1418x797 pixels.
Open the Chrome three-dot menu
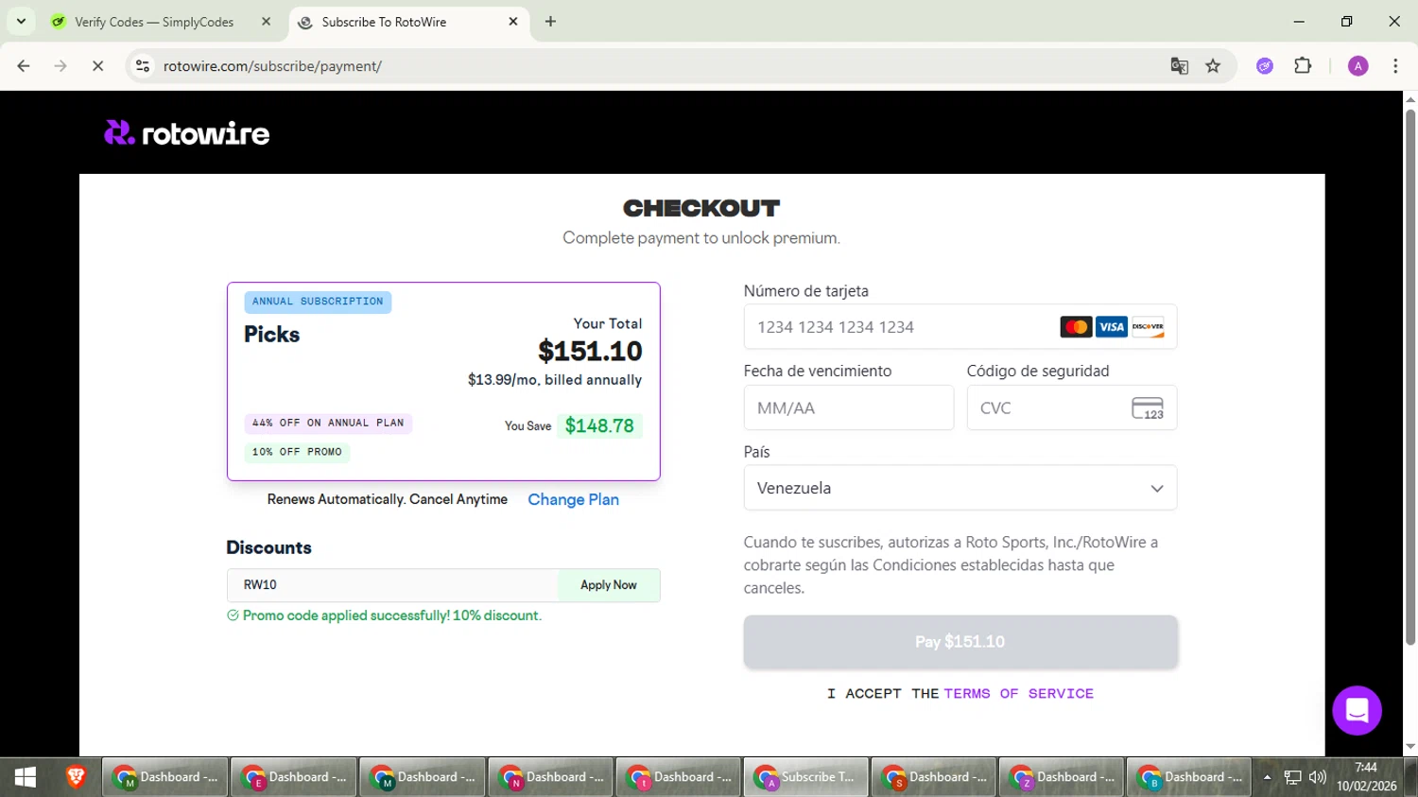tap(1395, 66)
